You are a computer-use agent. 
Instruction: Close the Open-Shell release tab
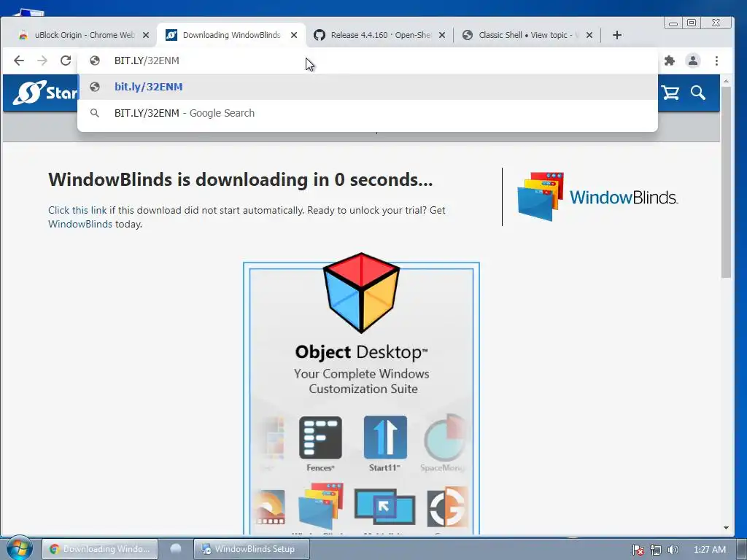point(442,35)
